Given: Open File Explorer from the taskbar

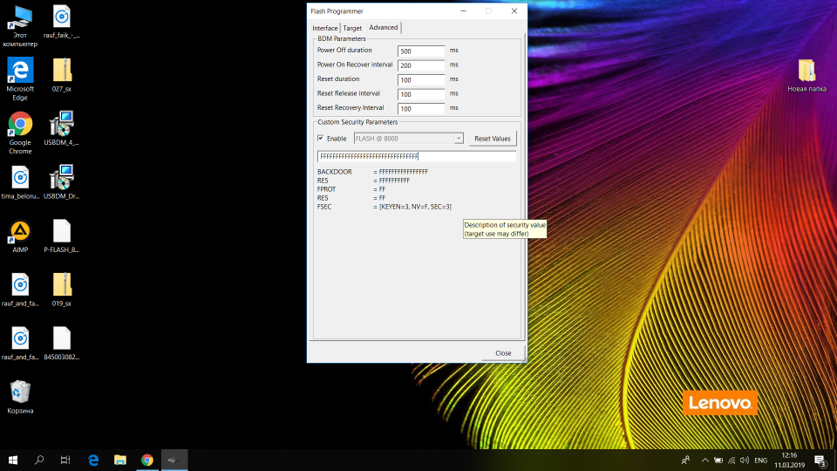Looking at the screenshot, I should coord(120,460).
